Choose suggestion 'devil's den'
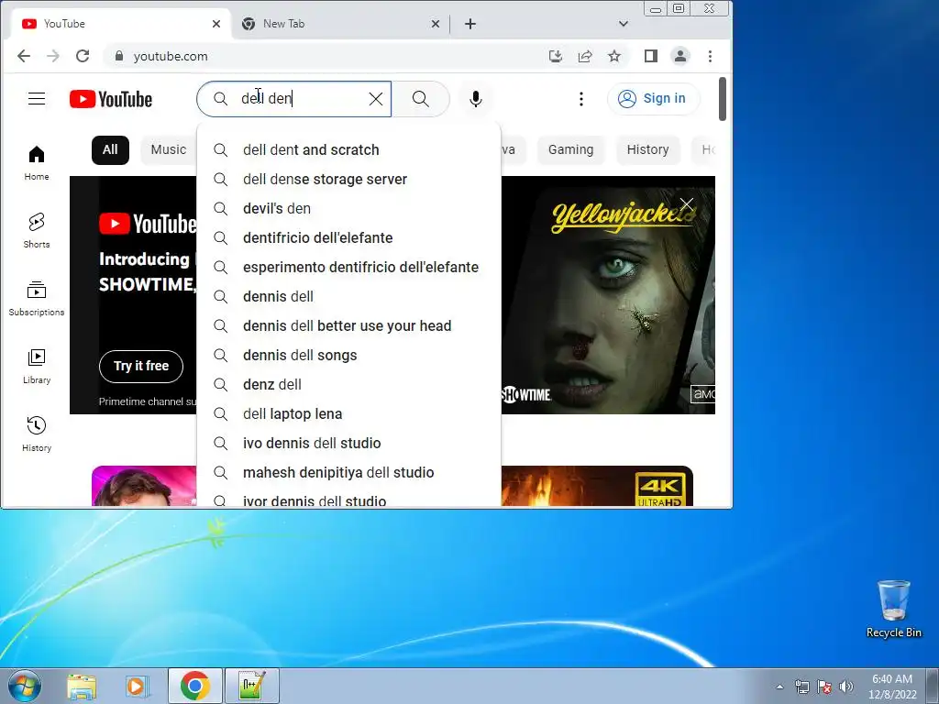The width and height of the screenshot is (939, 704). (x=348, y=208)
